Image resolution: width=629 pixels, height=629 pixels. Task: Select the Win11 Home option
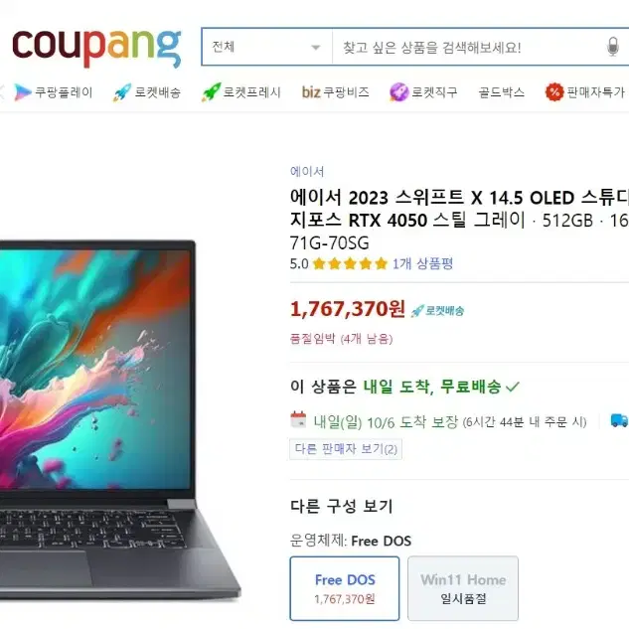click(x=463, y=588)
